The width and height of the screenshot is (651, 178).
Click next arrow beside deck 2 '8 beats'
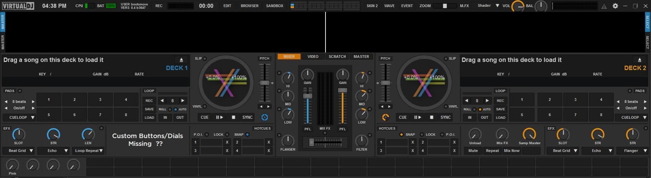pos(645,102)
